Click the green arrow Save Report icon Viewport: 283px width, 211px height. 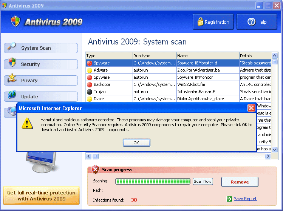[x=229, y=199]
